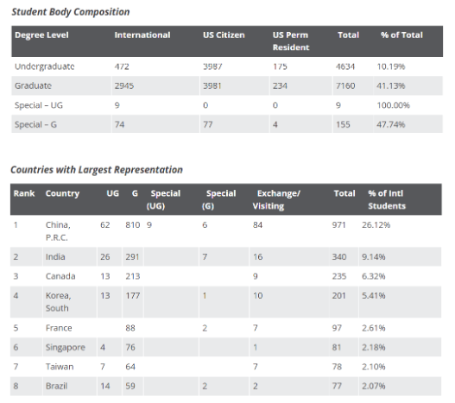Click the Degree Level column header
The height and width of the screenshot is (403, 455).
[41, 35]
